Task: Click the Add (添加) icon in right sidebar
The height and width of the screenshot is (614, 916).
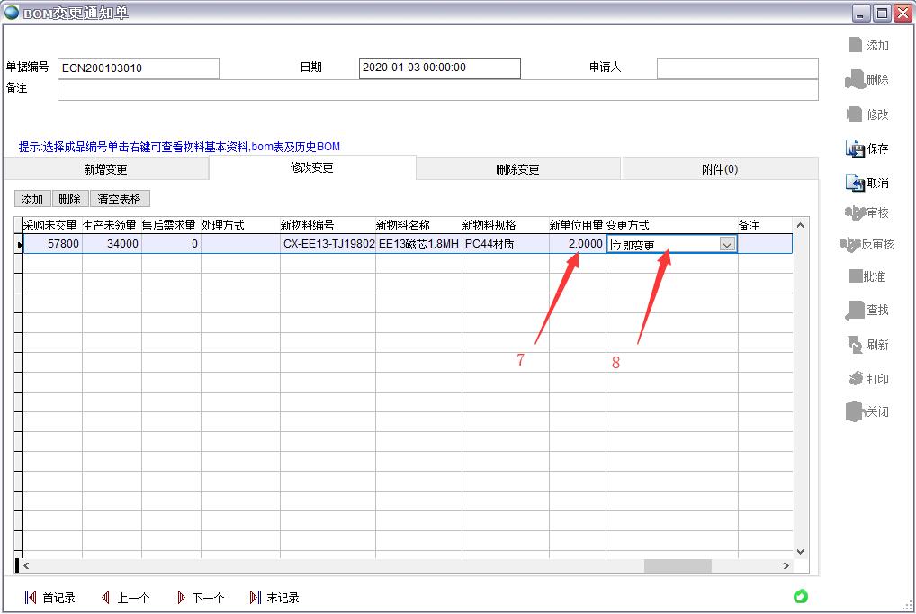Action: coord(855,45)
